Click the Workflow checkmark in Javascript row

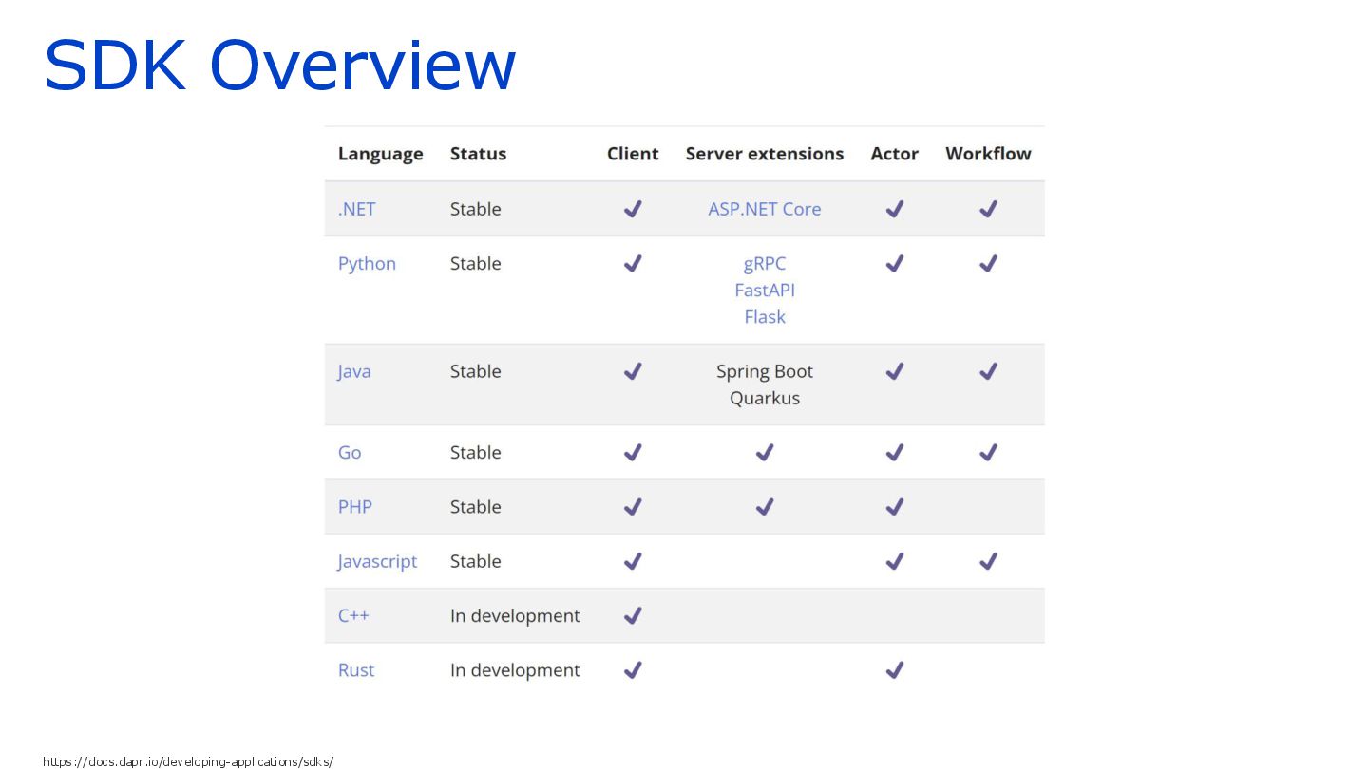[x=988, y=561]
